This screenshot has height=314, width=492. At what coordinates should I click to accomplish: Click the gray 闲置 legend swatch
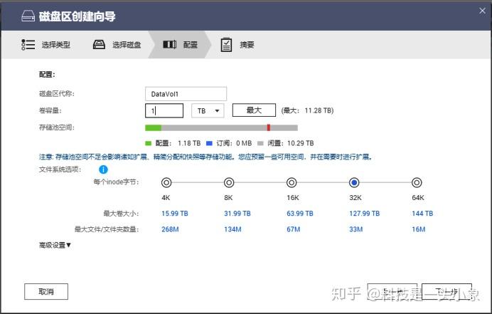pyautogui.click(x=260, y=143)
